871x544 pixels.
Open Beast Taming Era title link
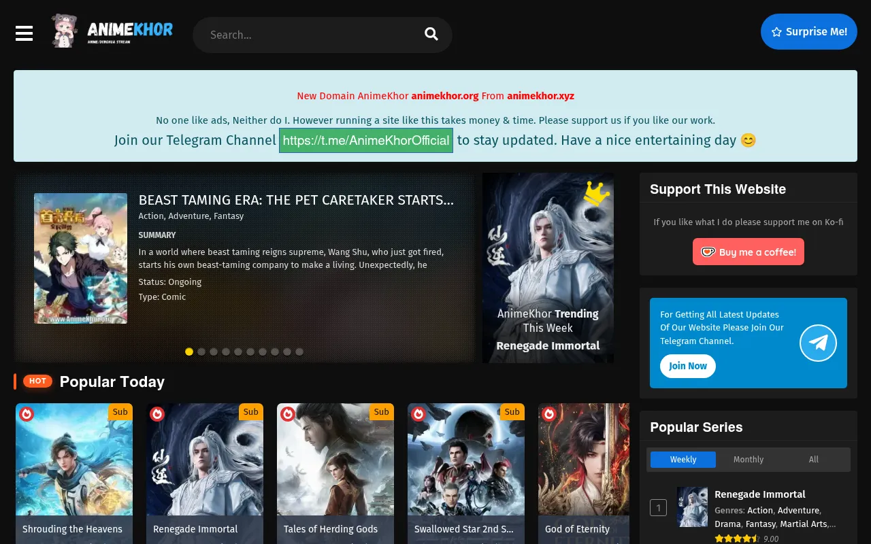coord(296,200)
